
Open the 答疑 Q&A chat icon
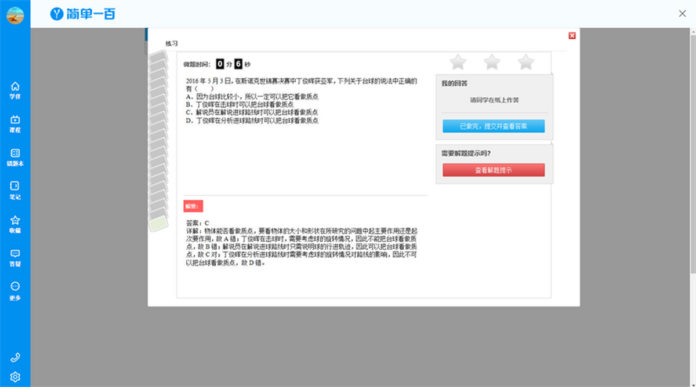click(x=15, y=257)
